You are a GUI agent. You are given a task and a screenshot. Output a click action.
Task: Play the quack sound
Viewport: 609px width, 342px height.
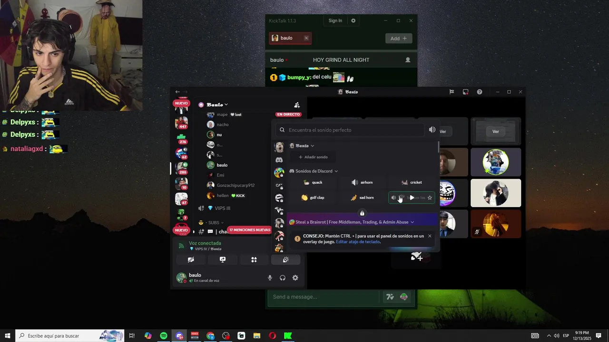click(313, 182)
